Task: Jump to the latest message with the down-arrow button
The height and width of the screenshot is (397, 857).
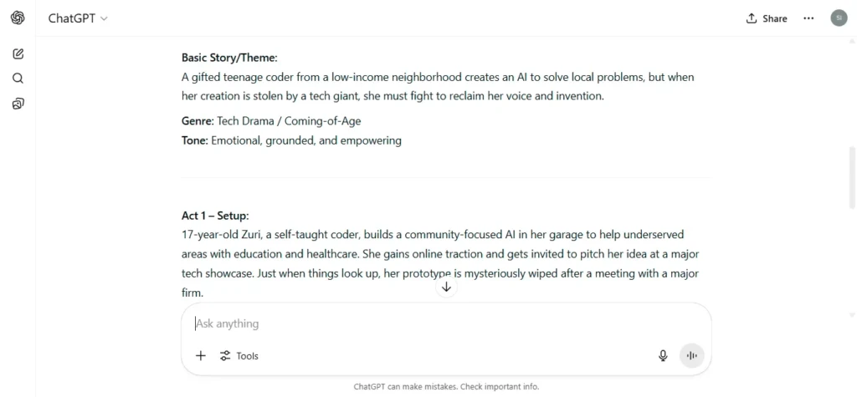Action: (447, 287)
